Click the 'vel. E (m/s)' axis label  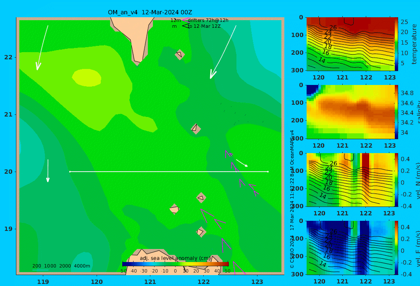418,248
